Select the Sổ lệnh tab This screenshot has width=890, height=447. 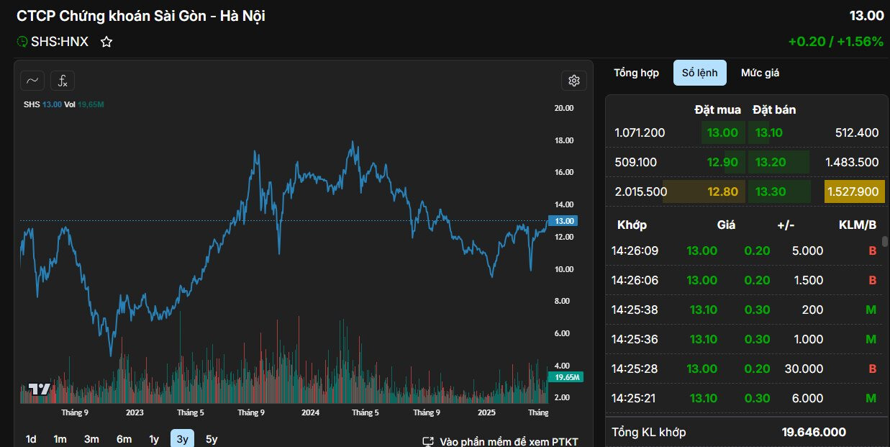[699, 73]
